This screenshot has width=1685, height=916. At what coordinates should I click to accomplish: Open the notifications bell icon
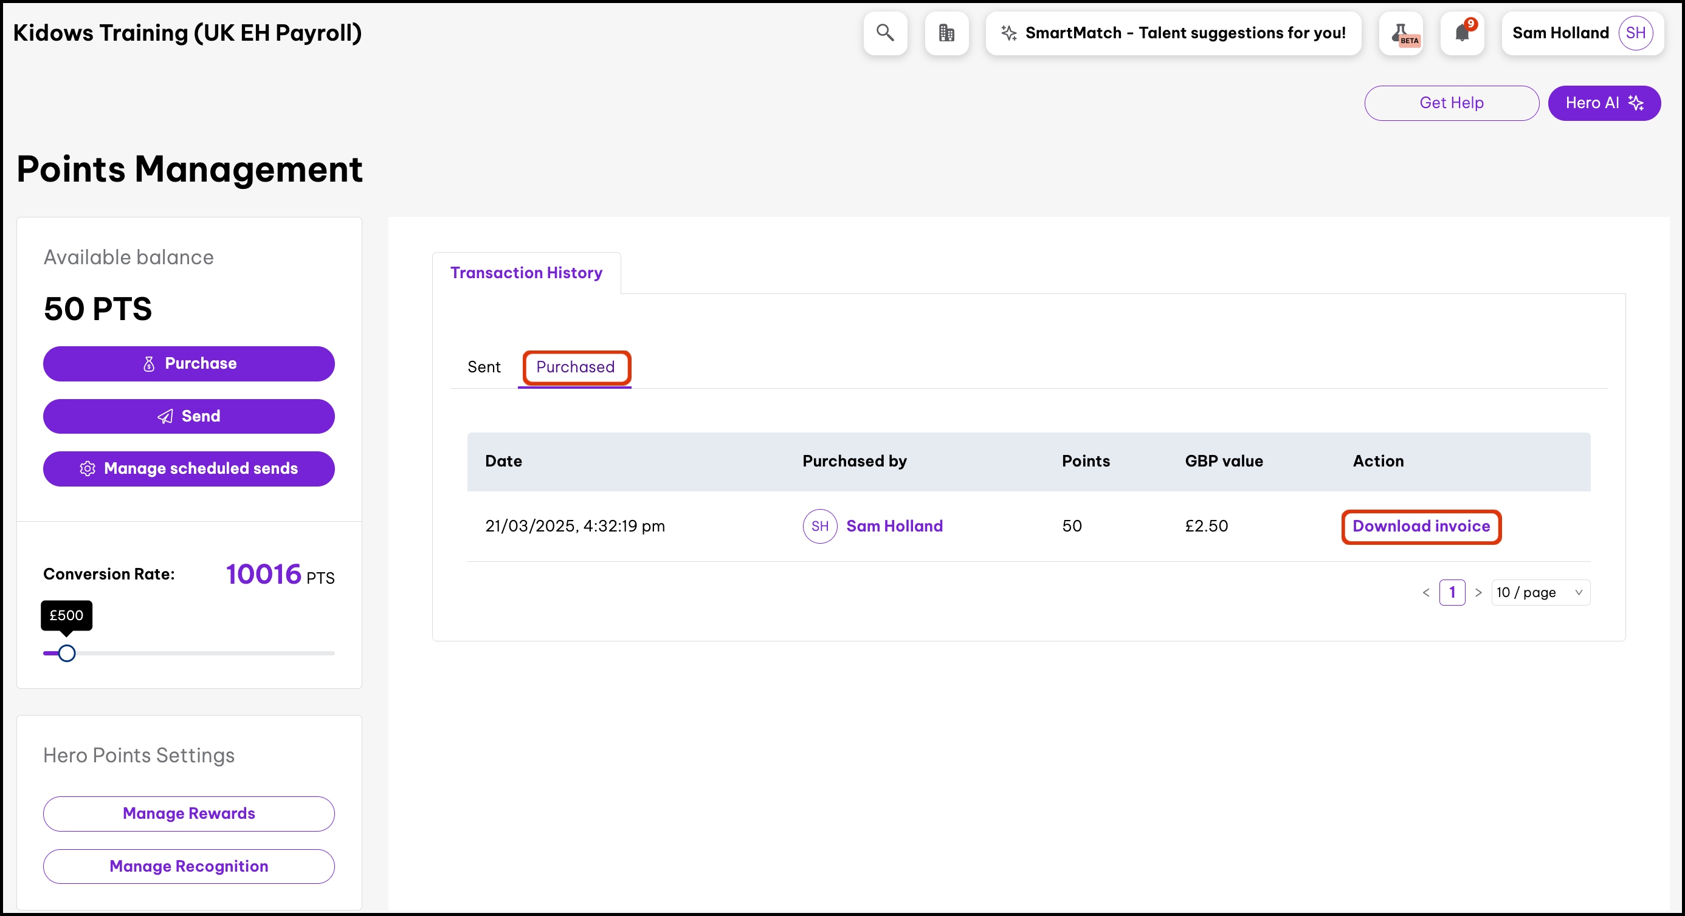point(1462,33)
